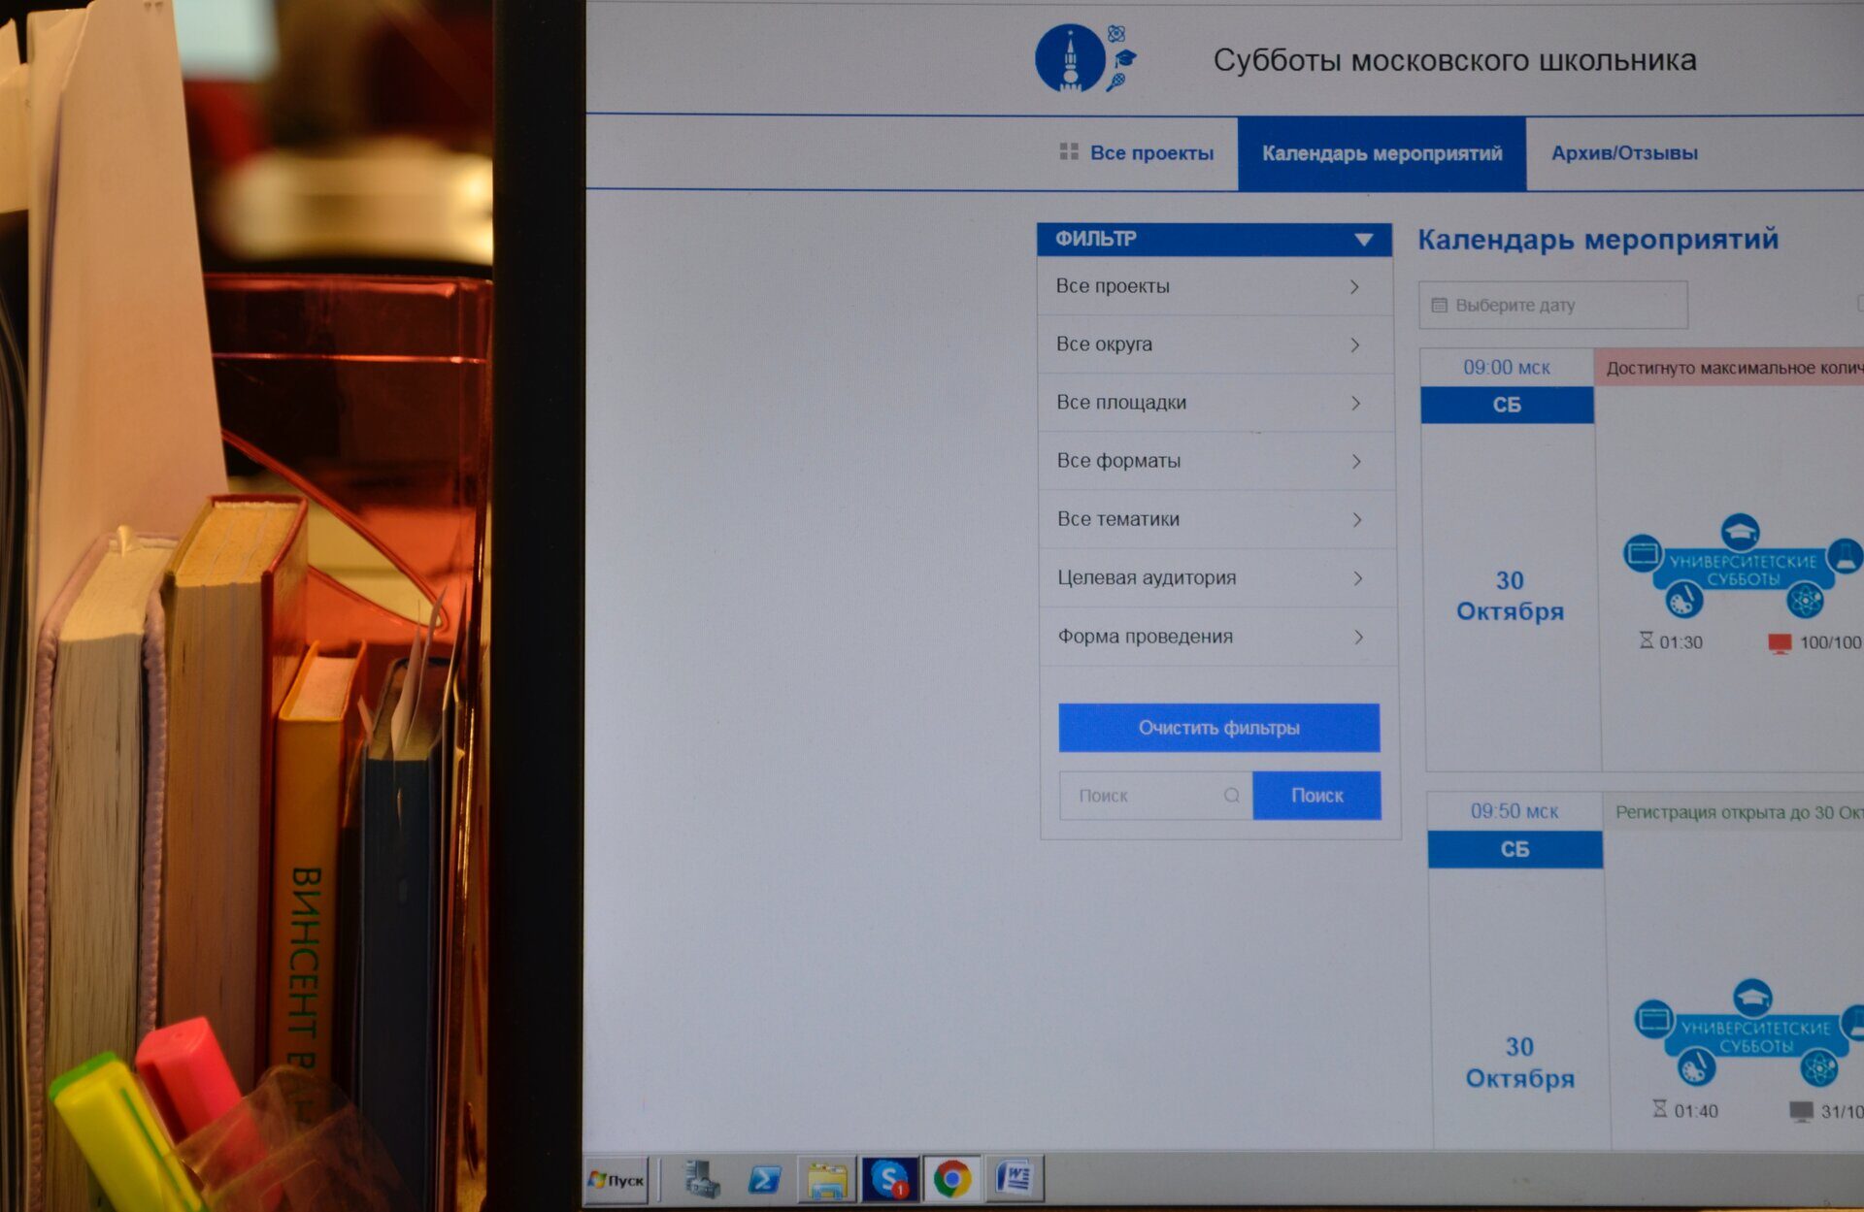1864x1212 pixels.
Task: Collapse the ФИЛЬТР panel triangle
Action: tap(1363, 239)
